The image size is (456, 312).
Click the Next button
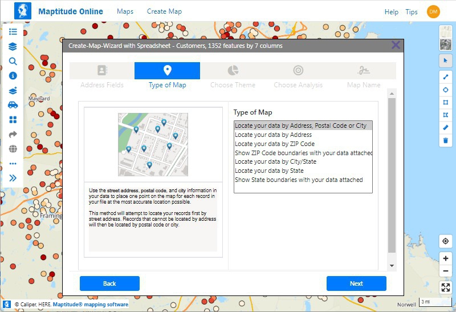(356, 283)
